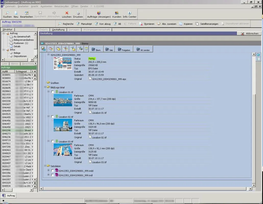Image resolution: width=263 pixels, height=204 pixels.
Task: Collapse the Bild/Logo lokal folder
Action: pos(45,87)
